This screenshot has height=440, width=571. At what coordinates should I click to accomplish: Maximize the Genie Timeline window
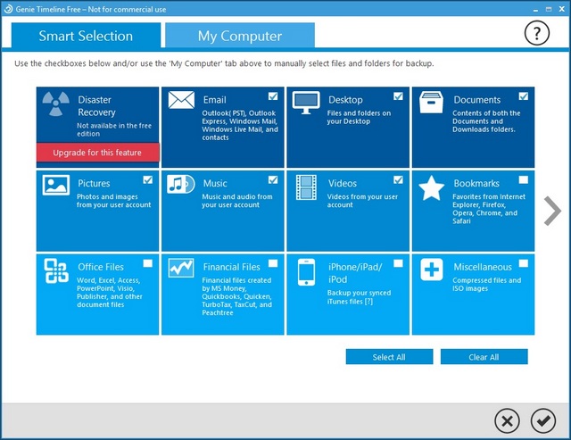[549, 10]
